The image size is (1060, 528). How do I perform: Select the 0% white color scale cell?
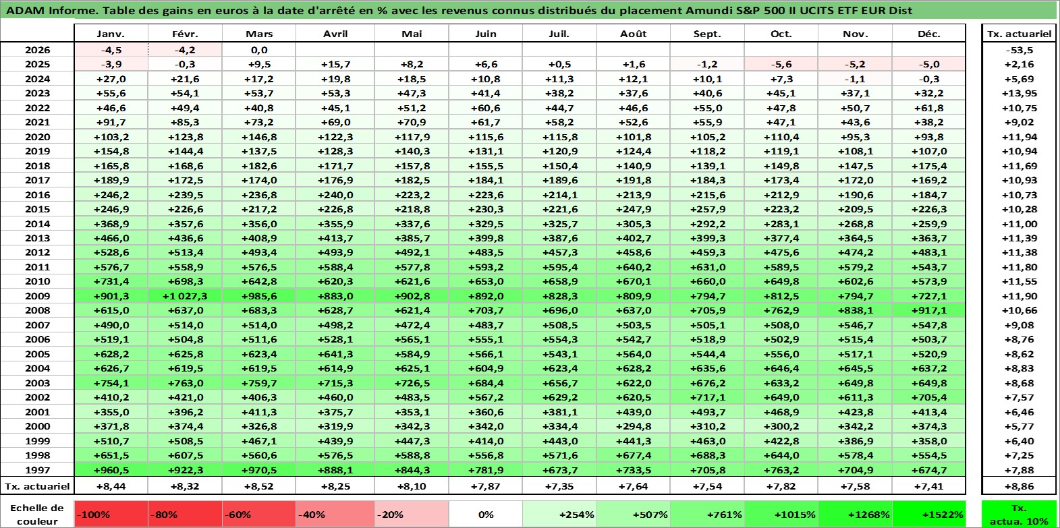486,514
